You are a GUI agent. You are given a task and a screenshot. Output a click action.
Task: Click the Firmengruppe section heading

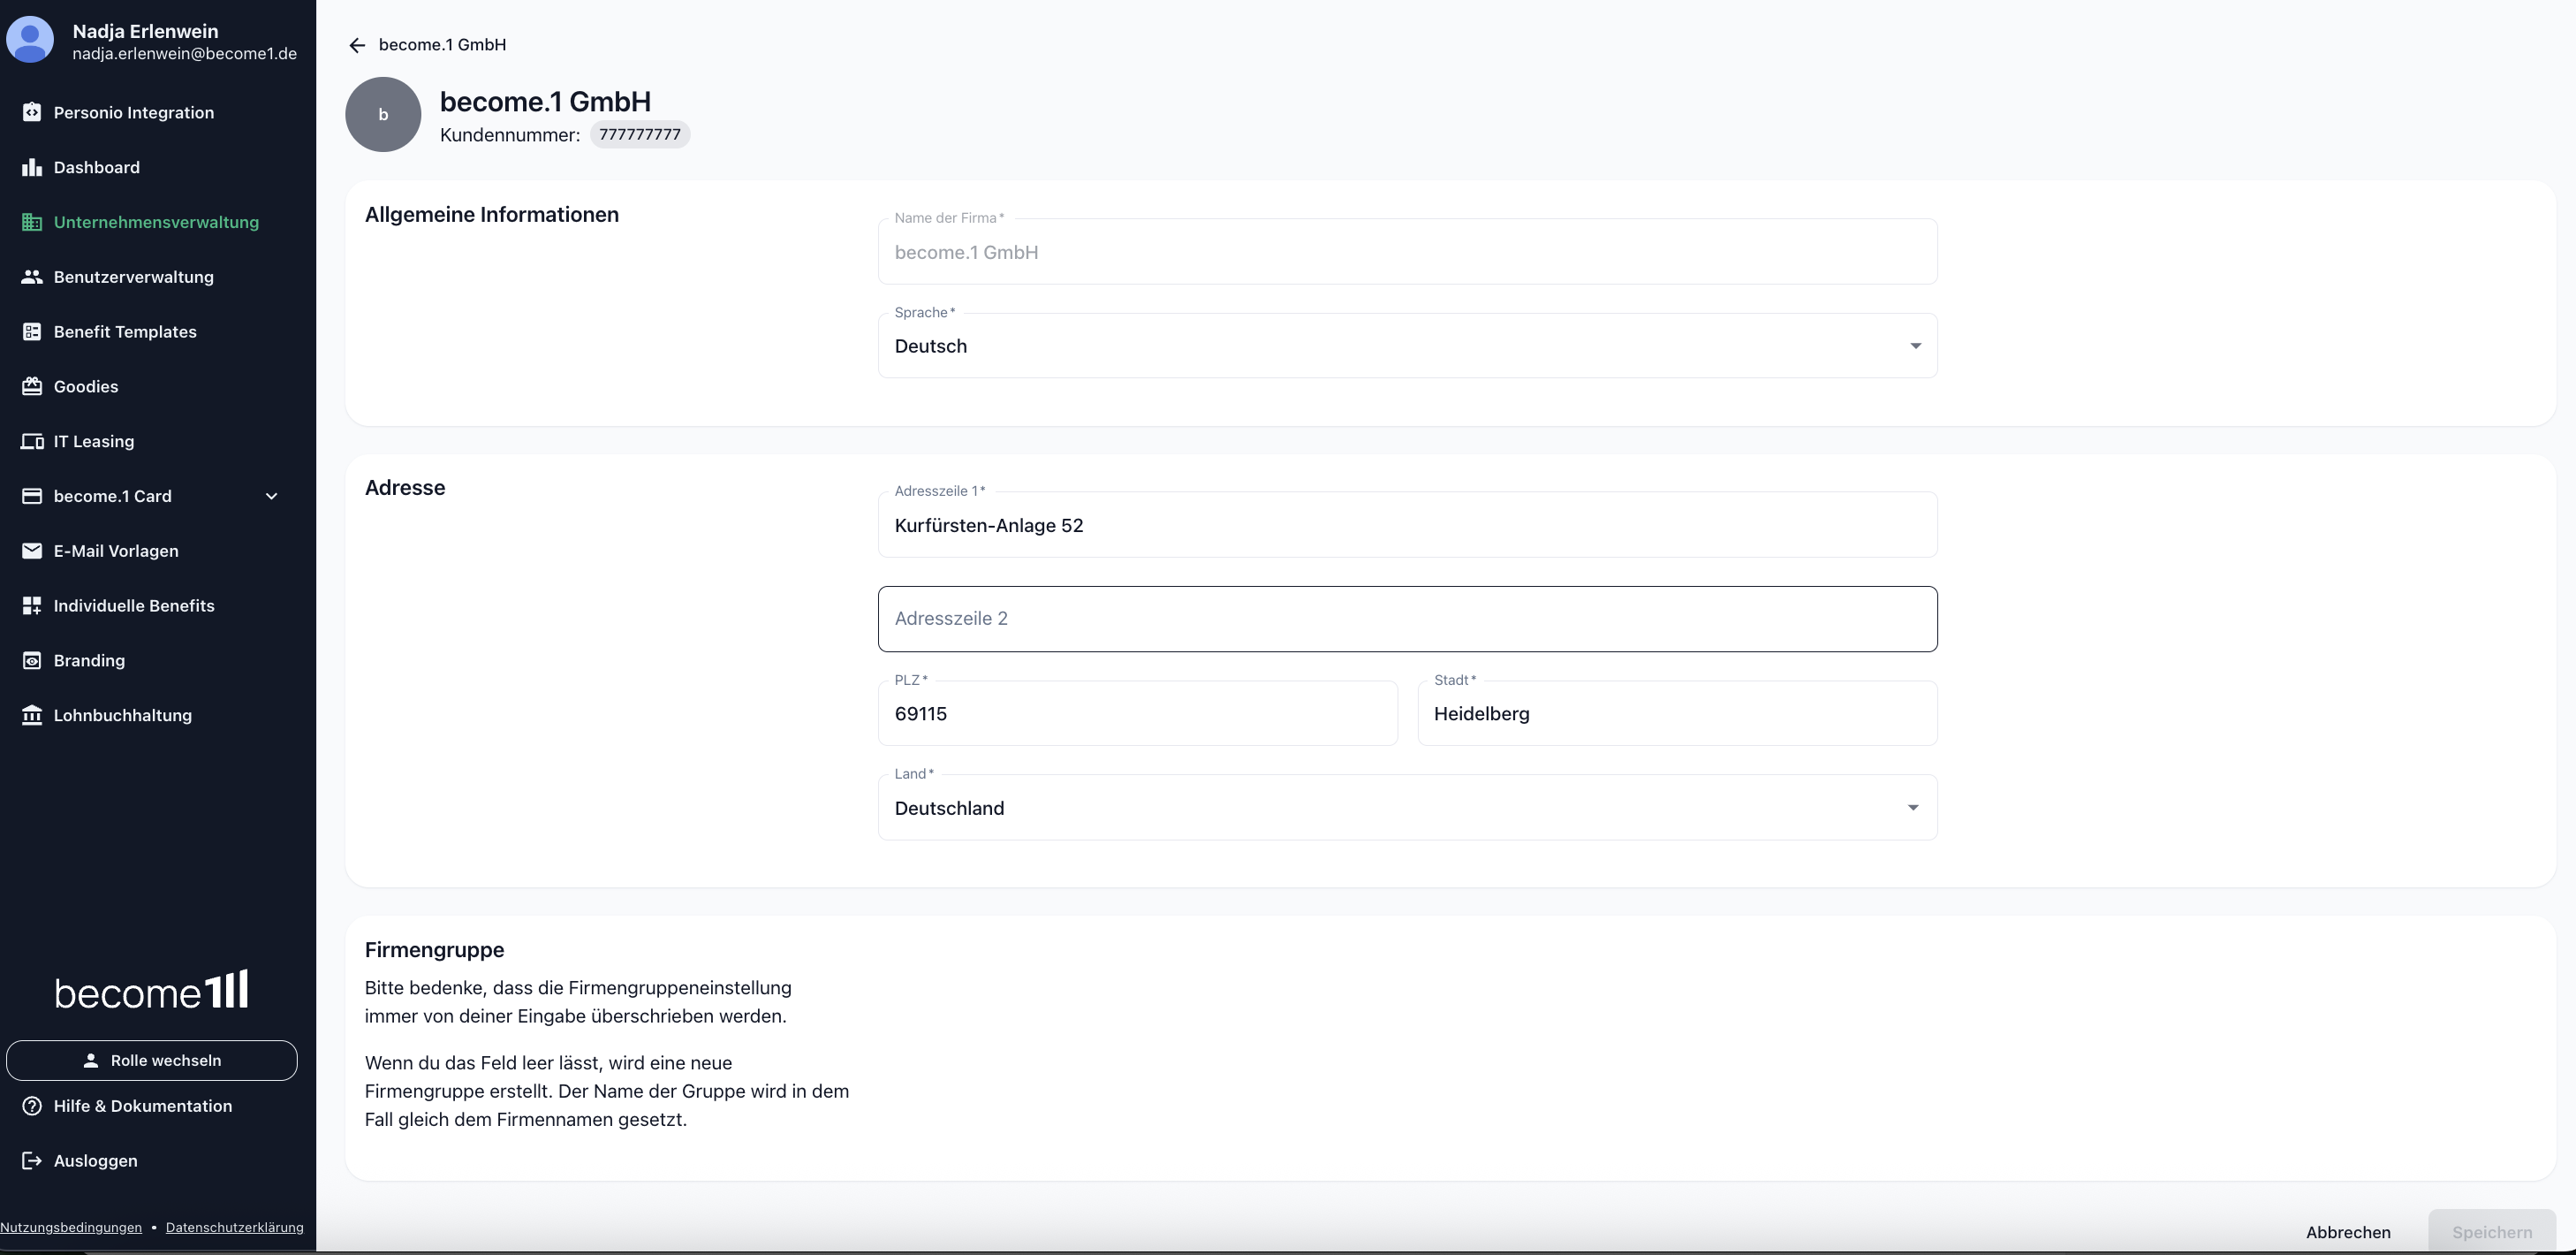435,950
